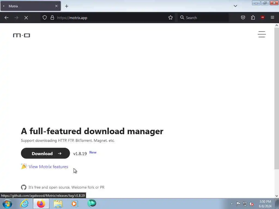Click the party popper emoji icon
This screenshot has height=209, width=279.
[24, 166]
